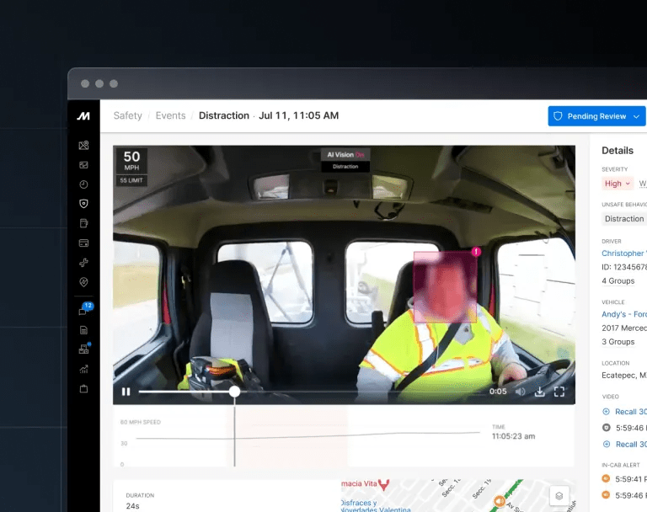Click the video progress slider handle
This screenshot has height=512, width=647.
[234, 392]
